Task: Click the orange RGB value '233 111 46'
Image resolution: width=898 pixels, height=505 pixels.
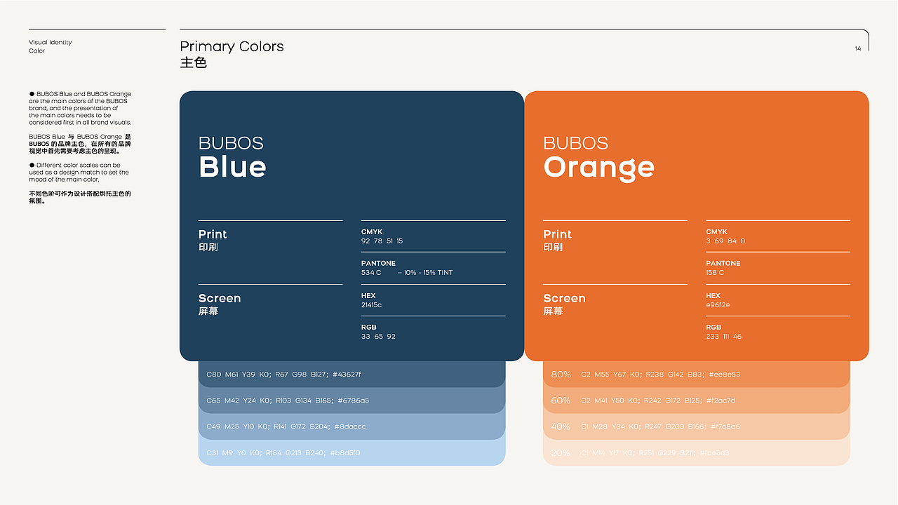Action: pos(723,337)
